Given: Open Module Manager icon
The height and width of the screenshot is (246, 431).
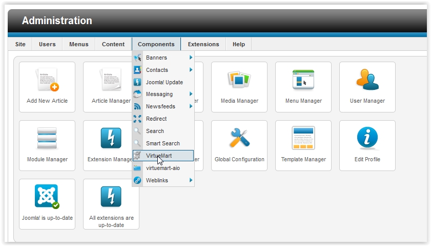Looking at the screenshot, I should click(x=47, y=139).
